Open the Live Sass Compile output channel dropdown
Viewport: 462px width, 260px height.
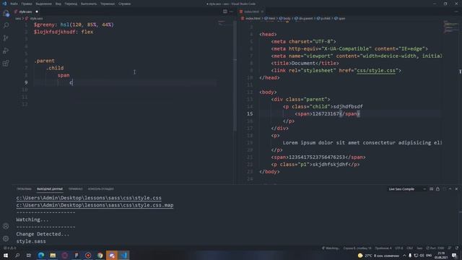[x=407, y=189]
